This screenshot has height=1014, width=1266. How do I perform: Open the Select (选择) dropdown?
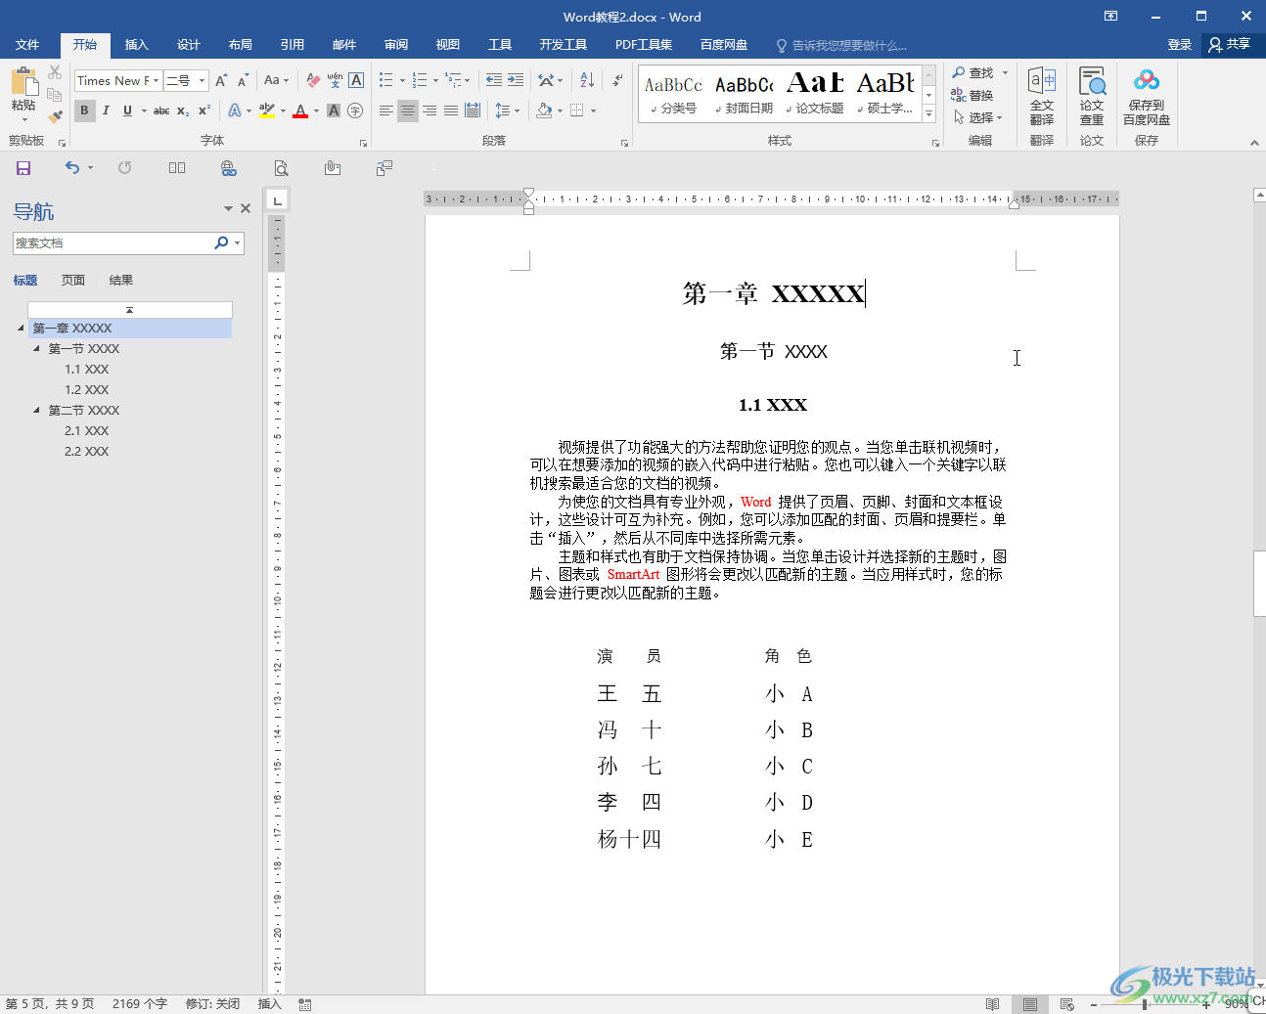pyautogui.click(x=977, y=117)
